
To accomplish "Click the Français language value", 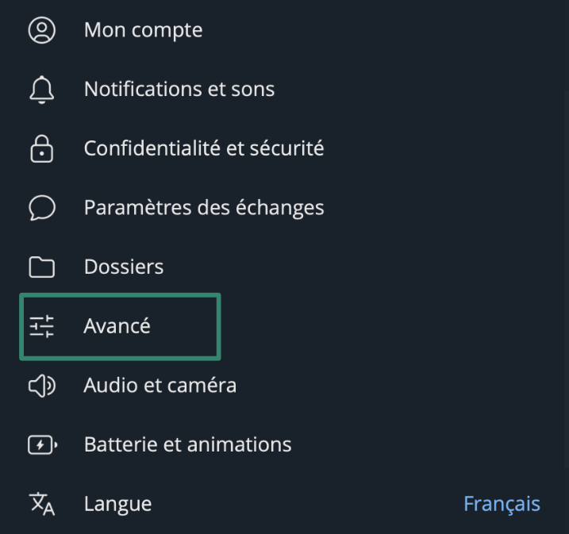I will [502, 504].
